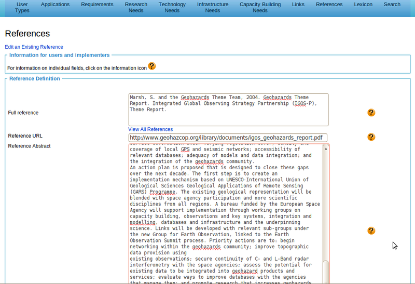The image size is (415, 284).
Task: Click the Edit an Existing Reference link
Action: (34, 47)
